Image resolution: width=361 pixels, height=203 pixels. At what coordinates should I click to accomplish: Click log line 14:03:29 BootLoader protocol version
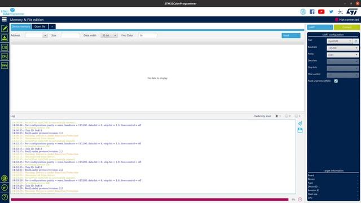click(37, 188)
